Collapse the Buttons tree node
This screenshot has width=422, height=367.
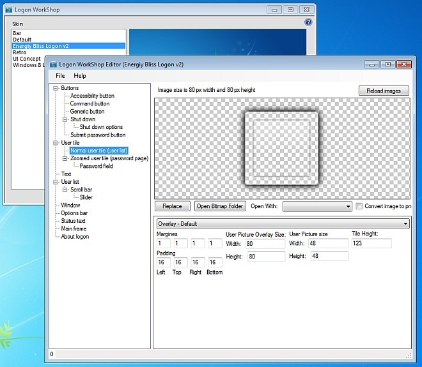56,88
